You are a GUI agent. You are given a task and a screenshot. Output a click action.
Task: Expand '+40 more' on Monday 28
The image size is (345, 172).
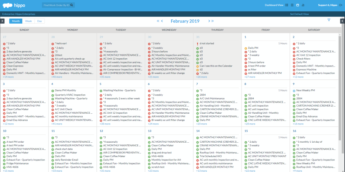[x=57, y=77]
